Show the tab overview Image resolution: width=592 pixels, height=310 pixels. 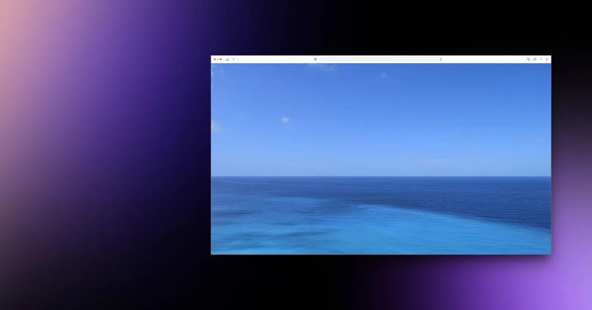click(x=547, y=59)
